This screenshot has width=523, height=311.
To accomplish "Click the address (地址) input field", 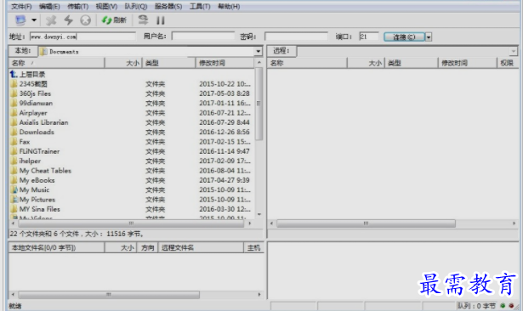I will pyautogui.click(x=82, y=37).
